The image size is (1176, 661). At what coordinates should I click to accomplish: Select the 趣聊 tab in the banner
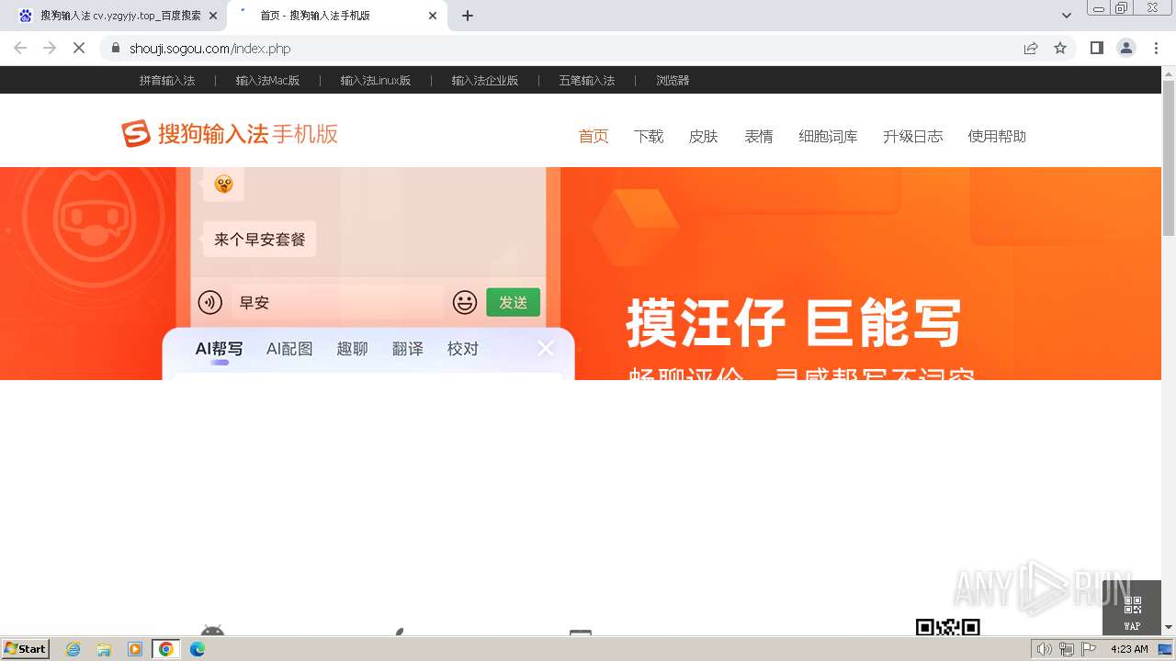pyautogui.click(x=352, y=349)
